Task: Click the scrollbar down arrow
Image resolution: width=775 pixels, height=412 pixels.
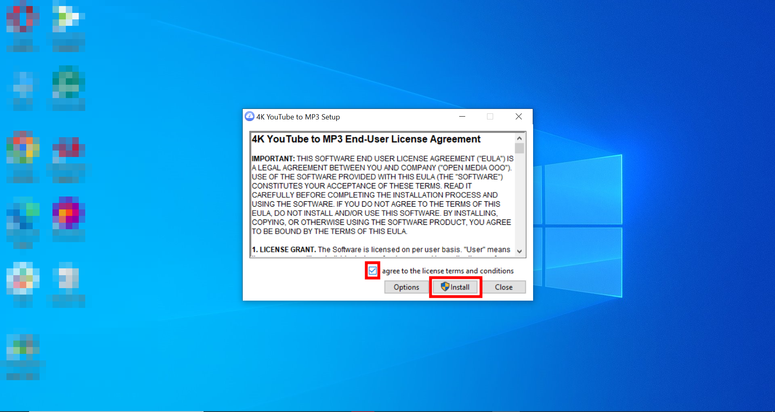Action: tap(520, 251)
